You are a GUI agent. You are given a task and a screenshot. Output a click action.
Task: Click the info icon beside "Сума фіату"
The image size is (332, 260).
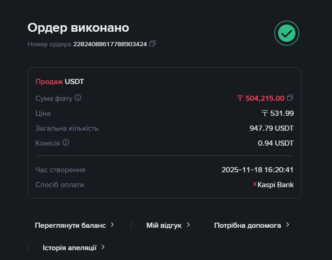(78, 98)
